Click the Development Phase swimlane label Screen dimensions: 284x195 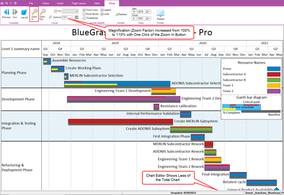pos(18,99)
